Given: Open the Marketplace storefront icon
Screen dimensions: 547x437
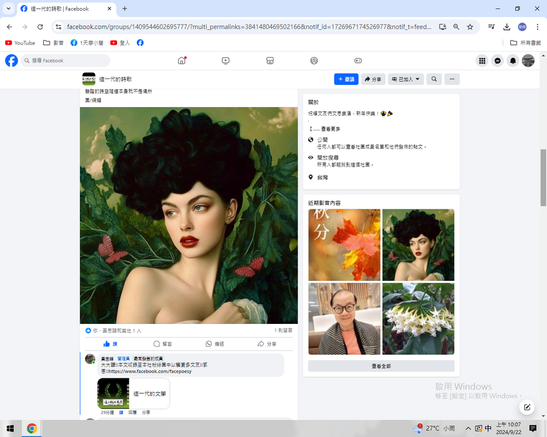Looking at the screenshot, I should coord(270,61).
